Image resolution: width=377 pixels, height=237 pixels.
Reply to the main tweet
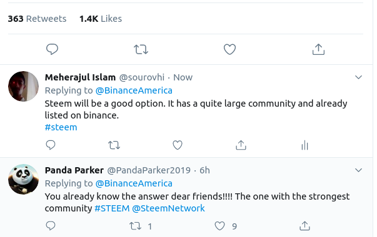click(x=52, y=49)
